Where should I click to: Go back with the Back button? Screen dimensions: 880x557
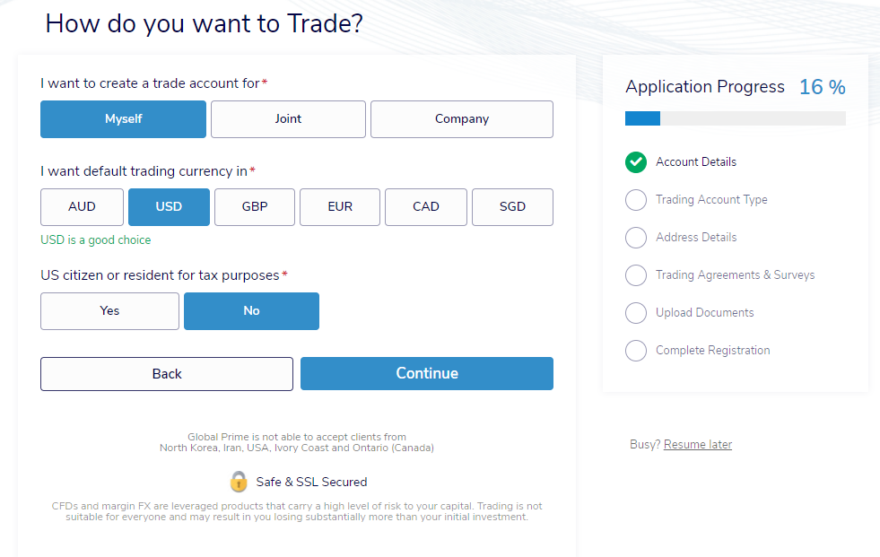(x=167, y=374)
